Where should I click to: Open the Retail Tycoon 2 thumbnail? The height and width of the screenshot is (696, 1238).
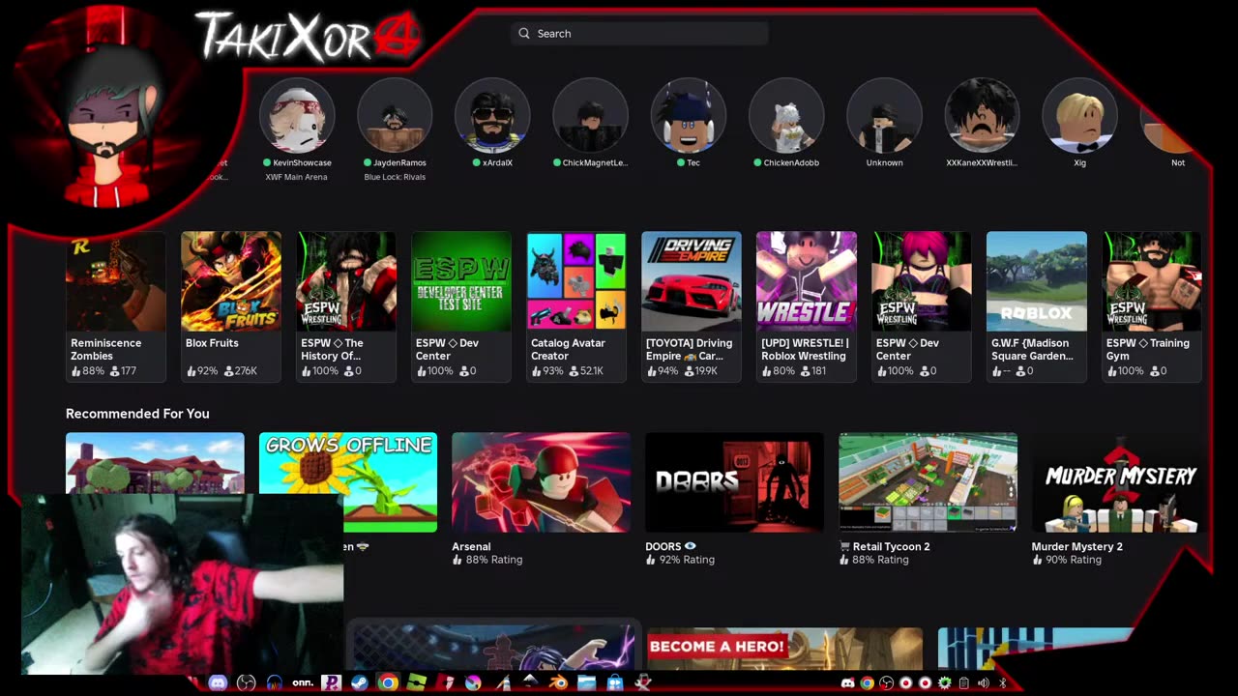(928, 482)
